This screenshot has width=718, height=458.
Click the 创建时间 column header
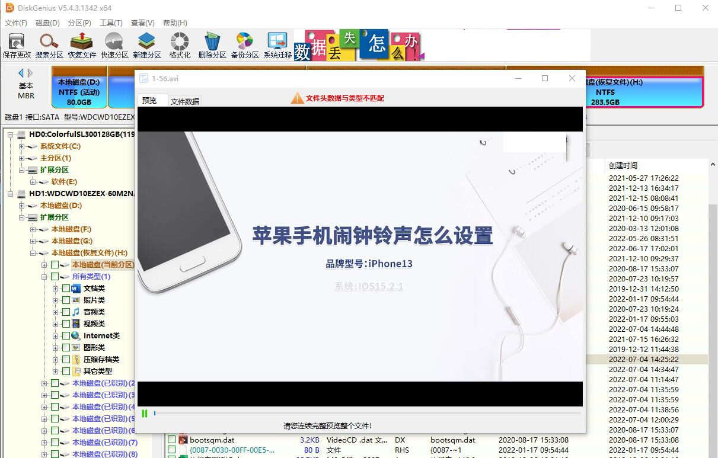tap(656, 165)
